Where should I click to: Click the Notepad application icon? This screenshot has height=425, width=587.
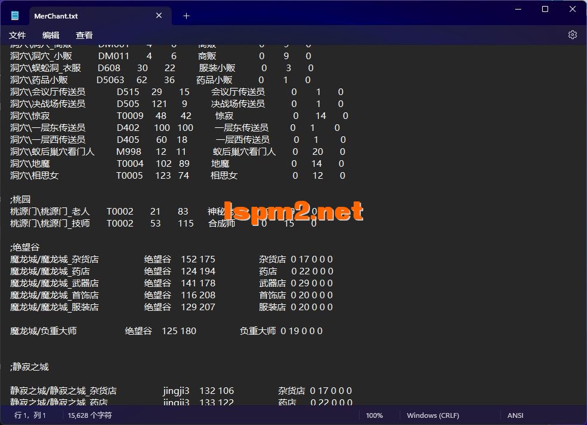[x=14, y=16]
